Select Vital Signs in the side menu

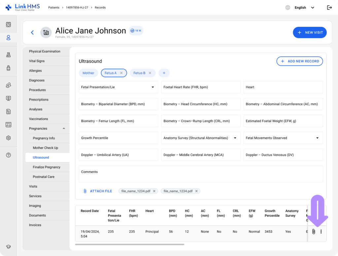point(37,61)
